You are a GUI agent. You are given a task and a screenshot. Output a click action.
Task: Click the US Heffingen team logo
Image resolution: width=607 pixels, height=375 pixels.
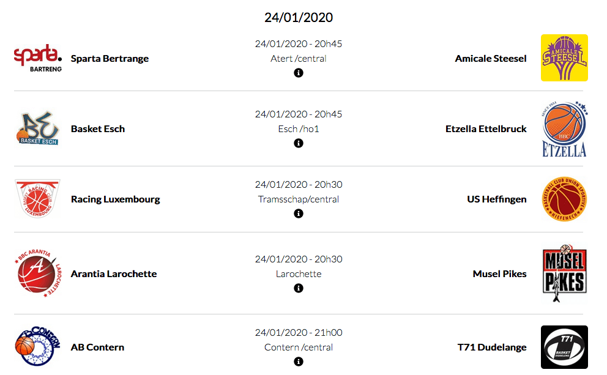(x=564, y=199)
